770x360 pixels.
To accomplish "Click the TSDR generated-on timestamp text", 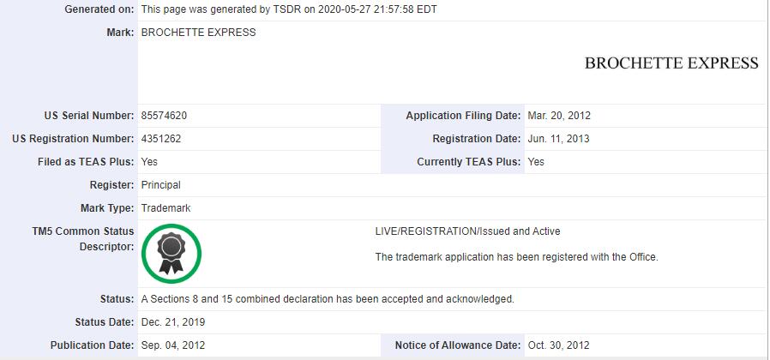I will (289, 9).
